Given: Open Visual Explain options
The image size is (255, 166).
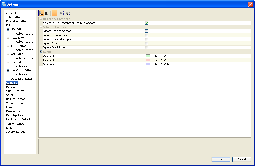Looking at the screenshot, I should click(14, 103).
